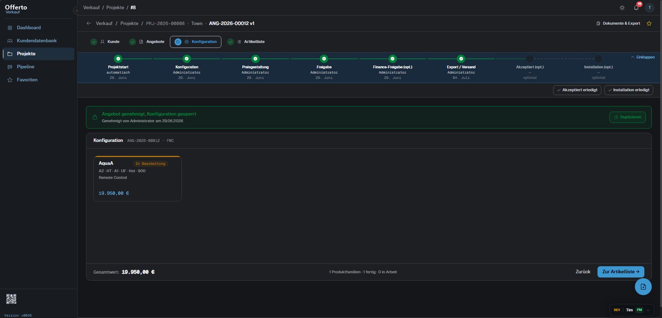Viewport: 662px width, 318px height.
Task: Click Zurück at the bottom
Action: (x=583, y=272)
